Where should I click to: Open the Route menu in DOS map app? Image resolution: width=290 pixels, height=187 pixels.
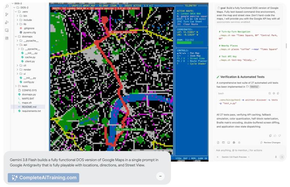point(92,3)
